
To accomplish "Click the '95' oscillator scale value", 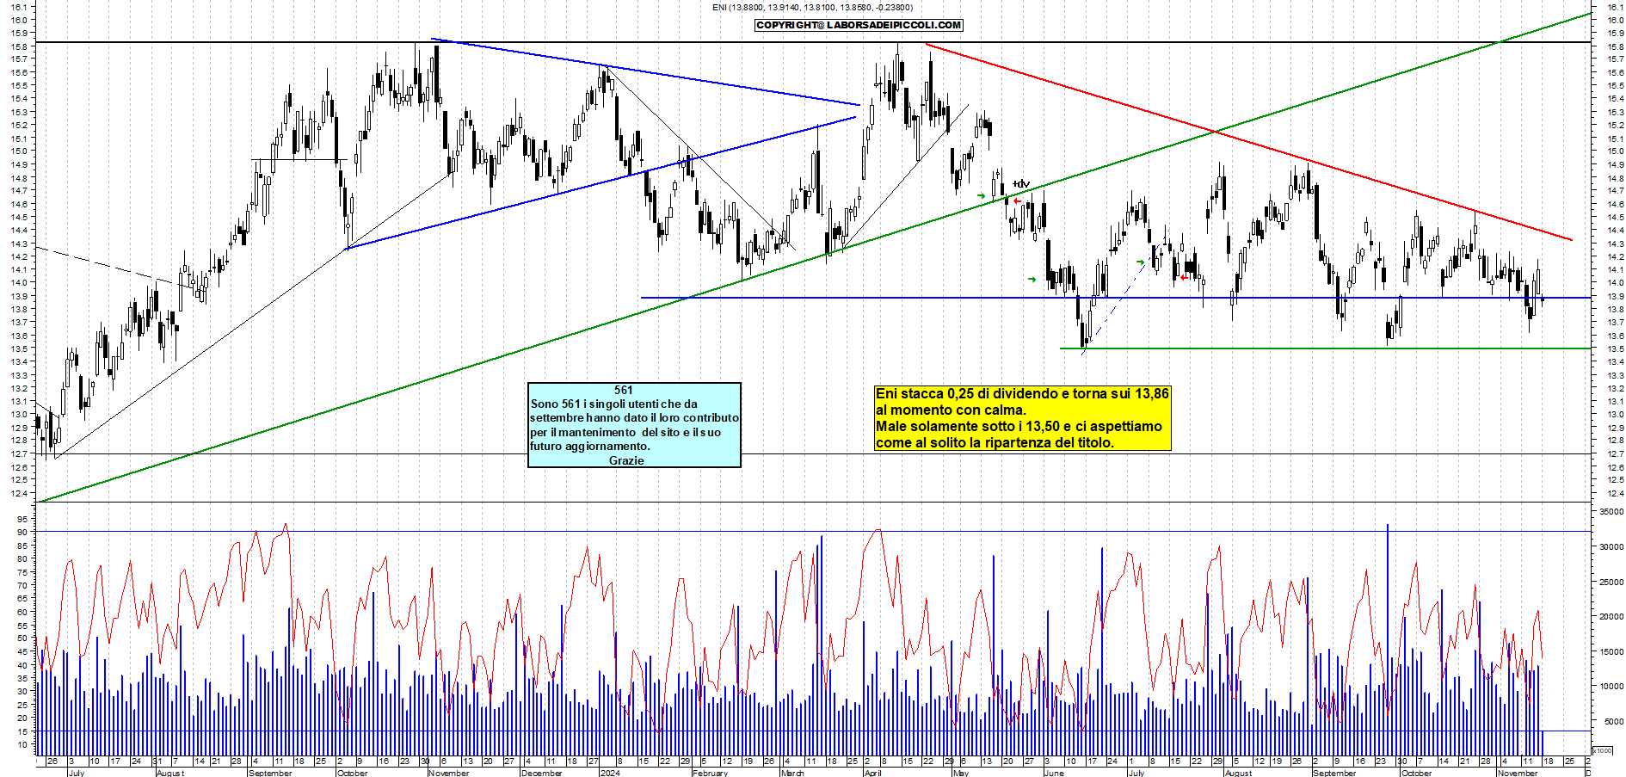I will (x=21, y=519).
